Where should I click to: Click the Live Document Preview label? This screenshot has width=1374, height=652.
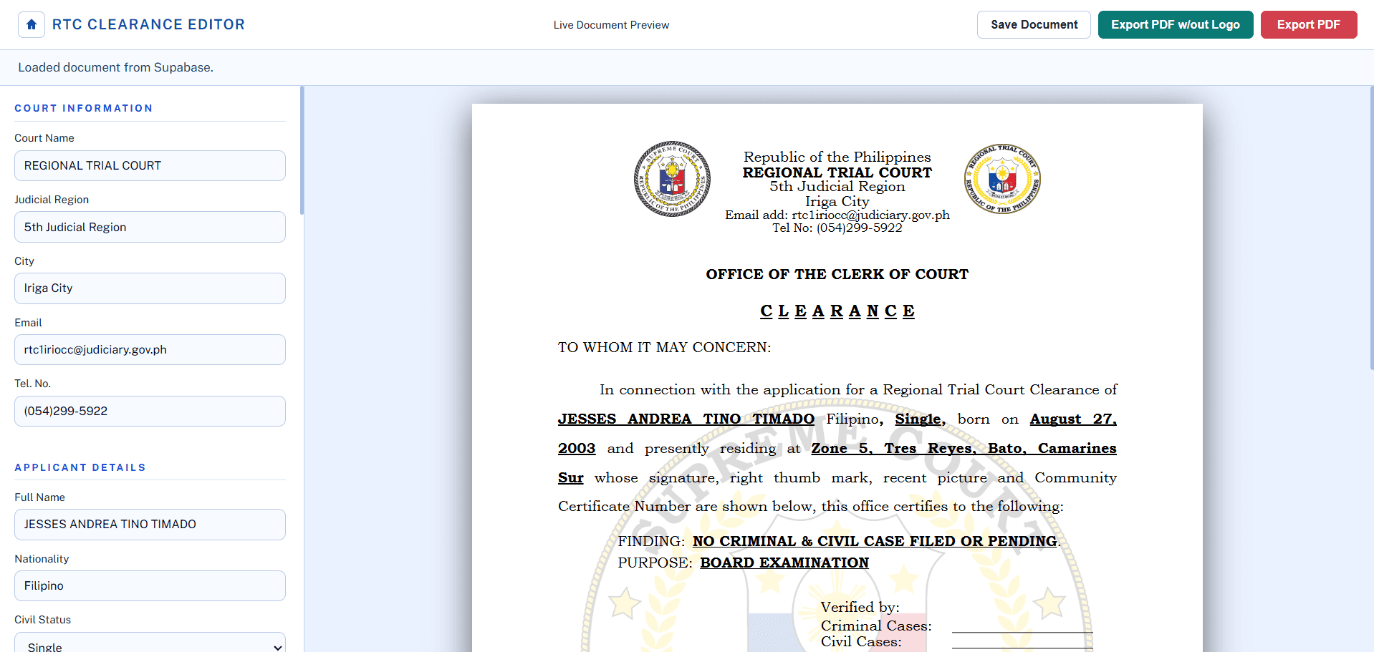(x=611, y=25)
